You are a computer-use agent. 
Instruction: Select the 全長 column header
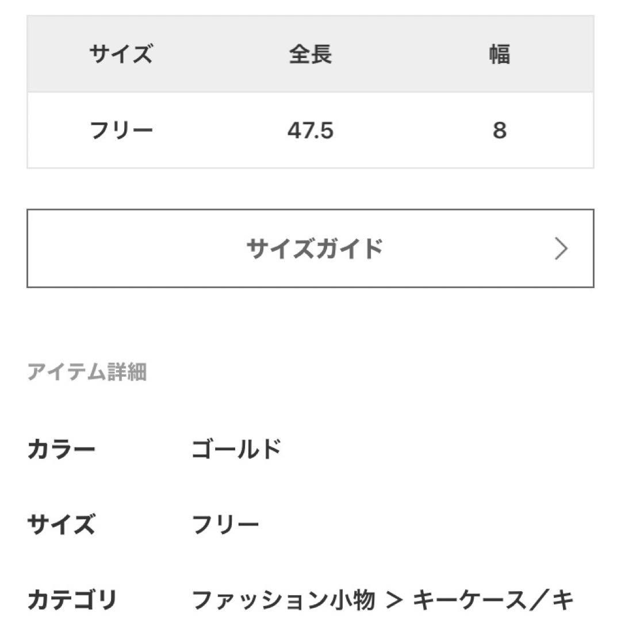pyautogui.click(x=310, y=54)
